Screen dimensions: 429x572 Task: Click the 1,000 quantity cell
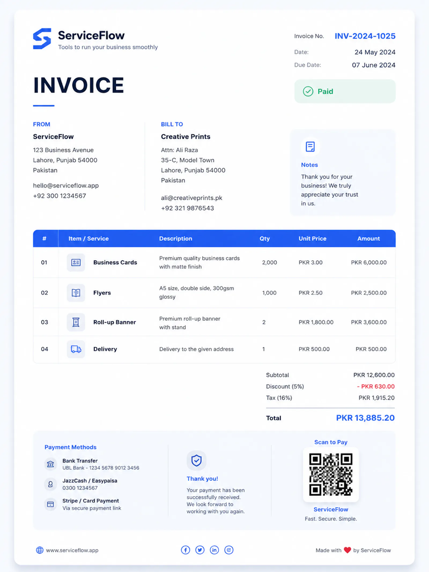(269, 293)
